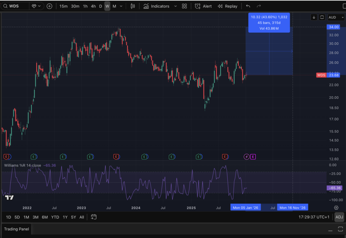
Task: Click the compare/add symbol plus icon
Action: pyautogui.click(x=49, y=6)
